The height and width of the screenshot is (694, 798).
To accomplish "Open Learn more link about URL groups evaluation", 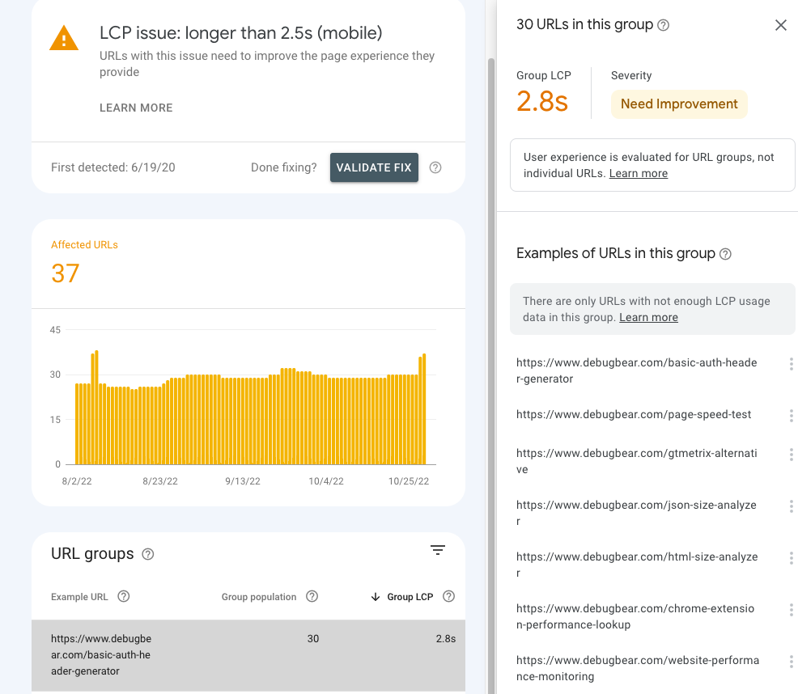I will (x=639, y=173).
